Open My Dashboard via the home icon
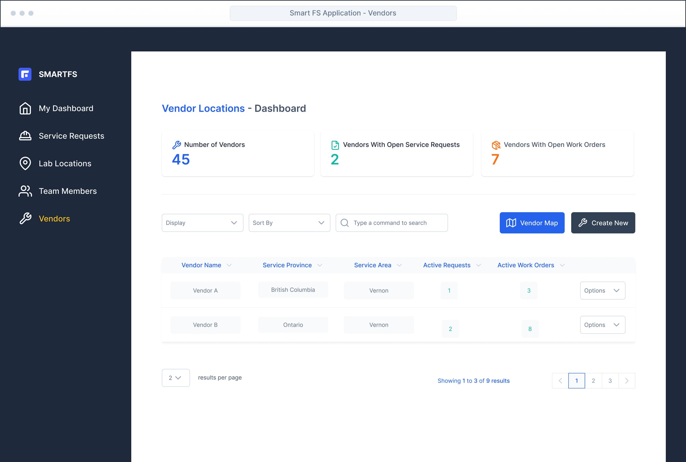Image resolution: width=686 pixels, height=462 pixels. (25, 108)
